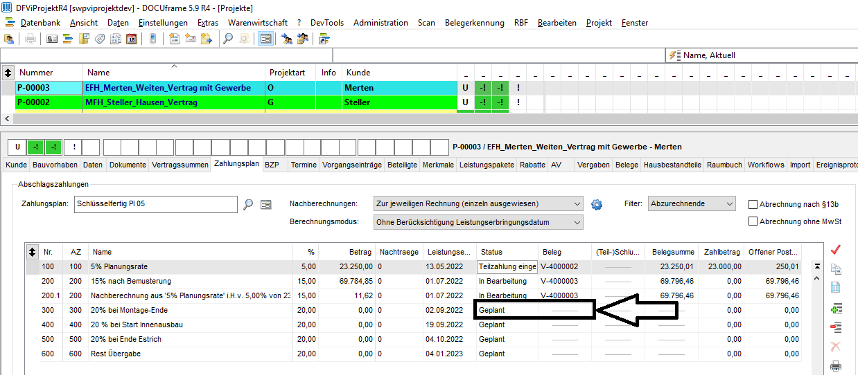Click the copy pages icon below red checkmark

point(836,269)
